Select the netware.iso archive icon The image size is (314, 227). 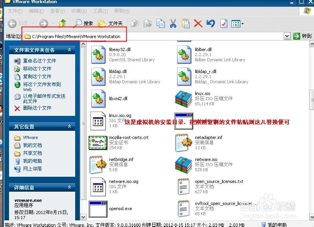point(184,165)
